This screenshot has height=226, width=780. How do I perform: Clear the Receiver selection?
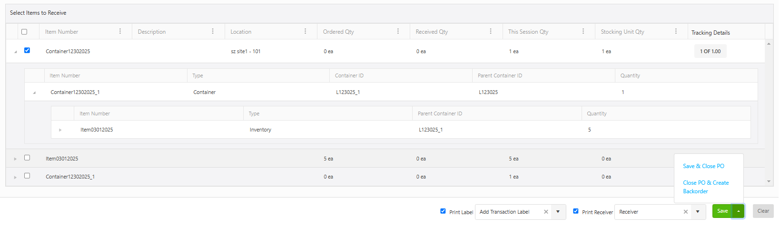click(x=686, y=212)
